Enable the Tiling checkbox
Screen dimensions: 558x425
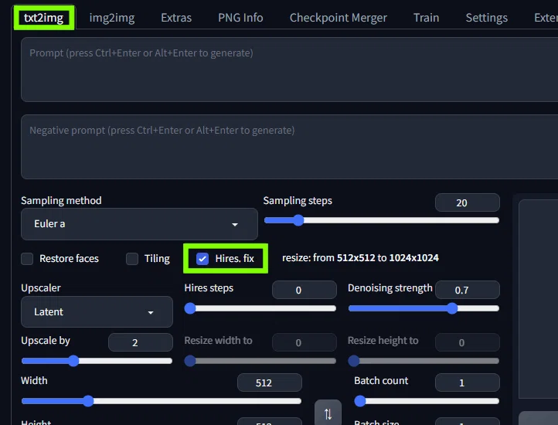pyautogui.click(x=132, y=259)
